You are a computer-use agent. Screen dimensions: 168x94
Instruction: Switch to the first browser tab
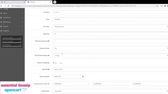(x=13, y=2)
